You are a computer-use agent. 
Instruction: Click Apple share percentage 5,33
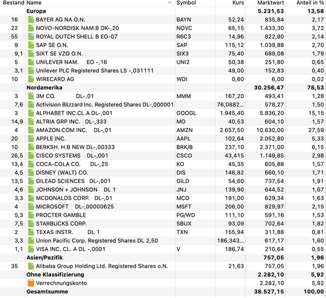(318, 138)
